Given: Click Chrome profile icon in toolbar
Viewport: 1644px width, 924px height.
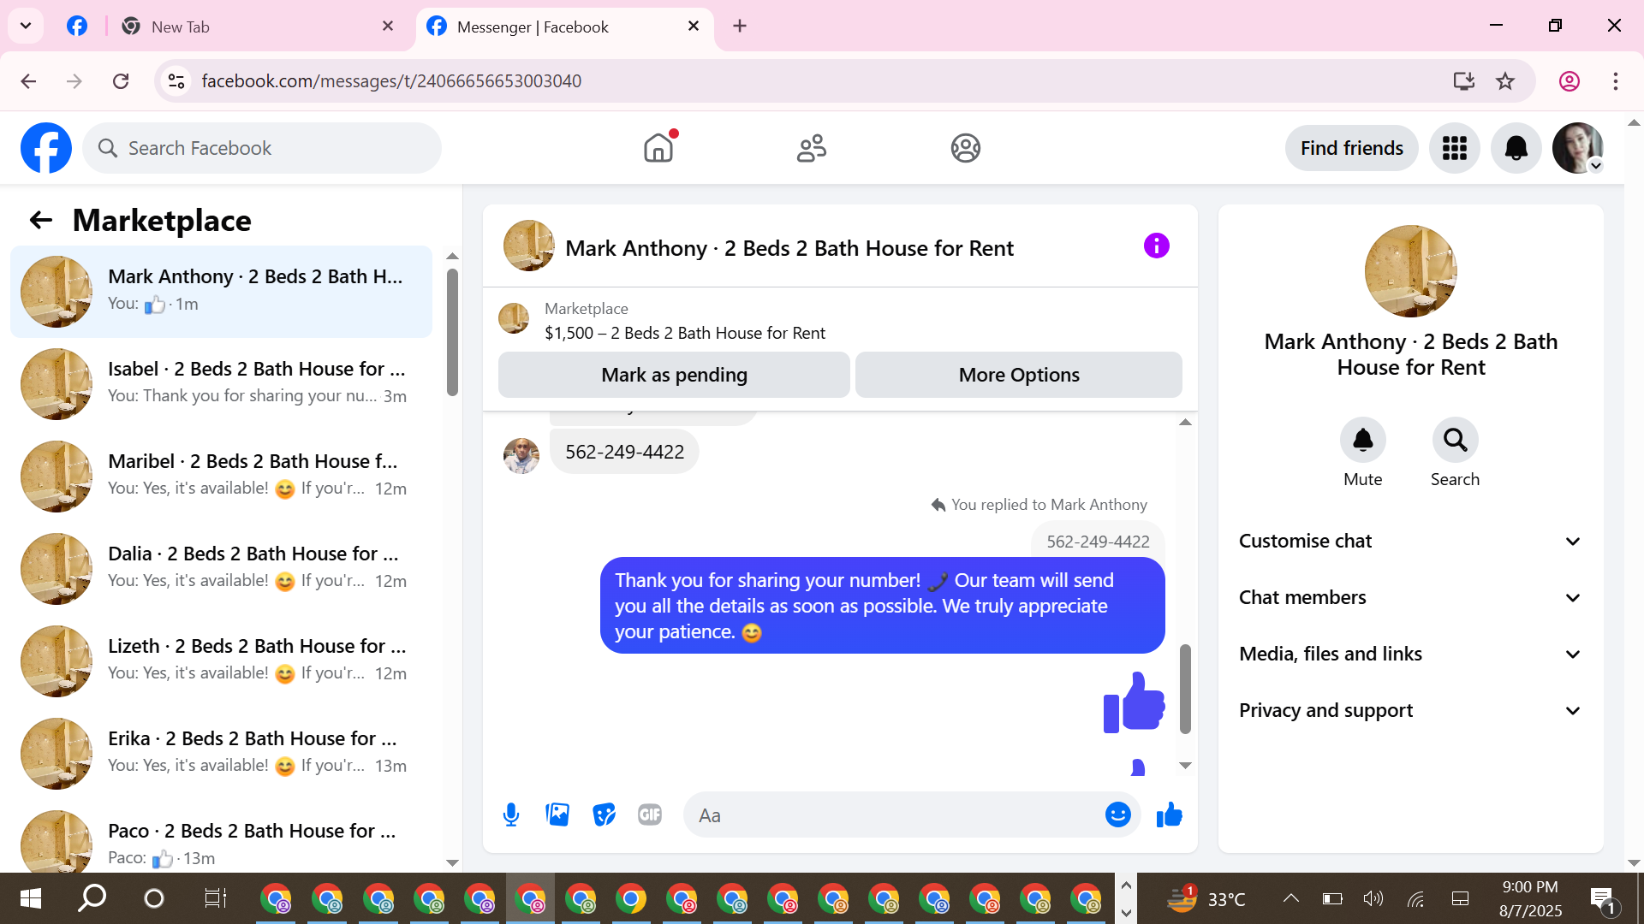Looking at the screenshot, I should point(1570,81).
